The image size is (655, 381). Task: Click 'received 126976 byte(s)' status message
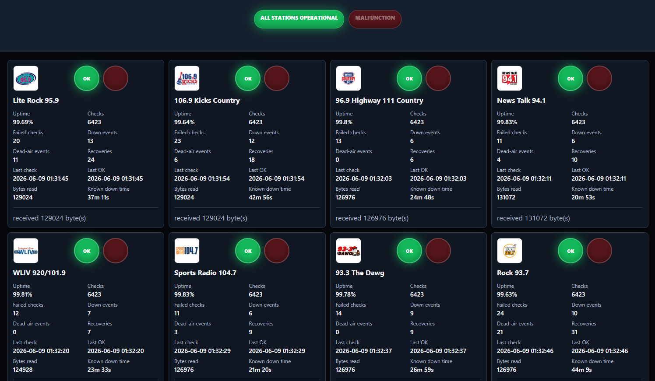372,218
